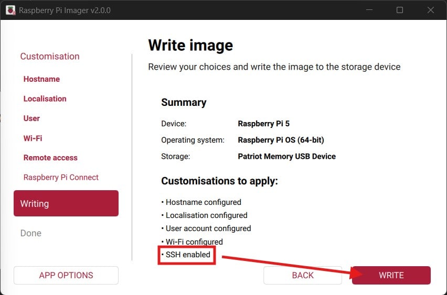Close the Raspberry Pi Imager window
447x295 pixels.
point(430,10)
